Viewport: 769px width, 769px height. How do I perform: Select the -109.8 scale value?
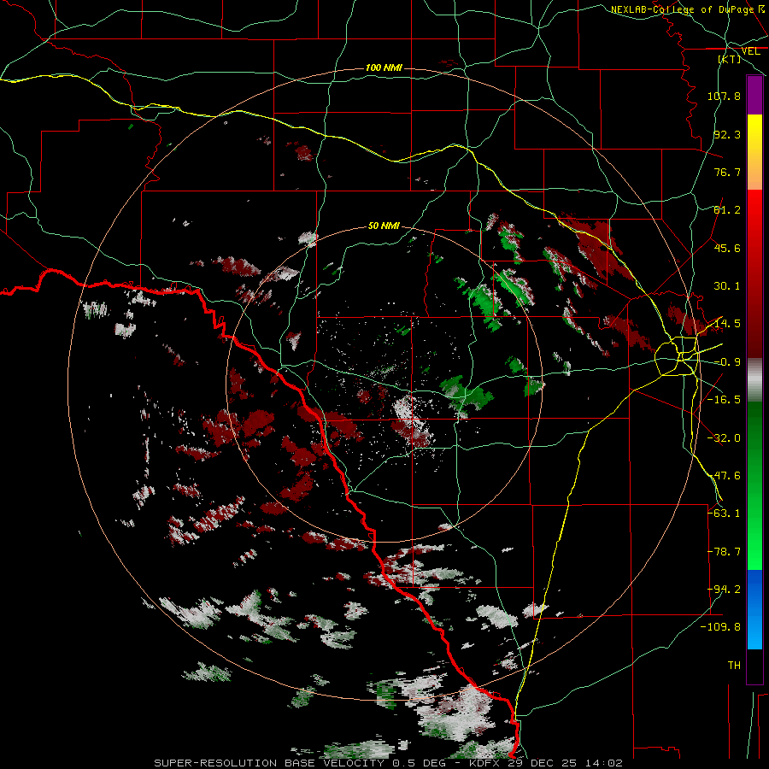720,627
